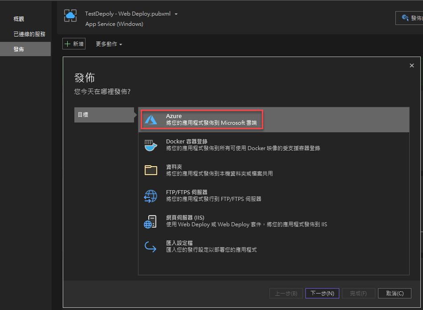The width and height of the screenshot is (423, 310).
Task: Click the FTP/FTPS server globe icon
Action: (151, 196)
